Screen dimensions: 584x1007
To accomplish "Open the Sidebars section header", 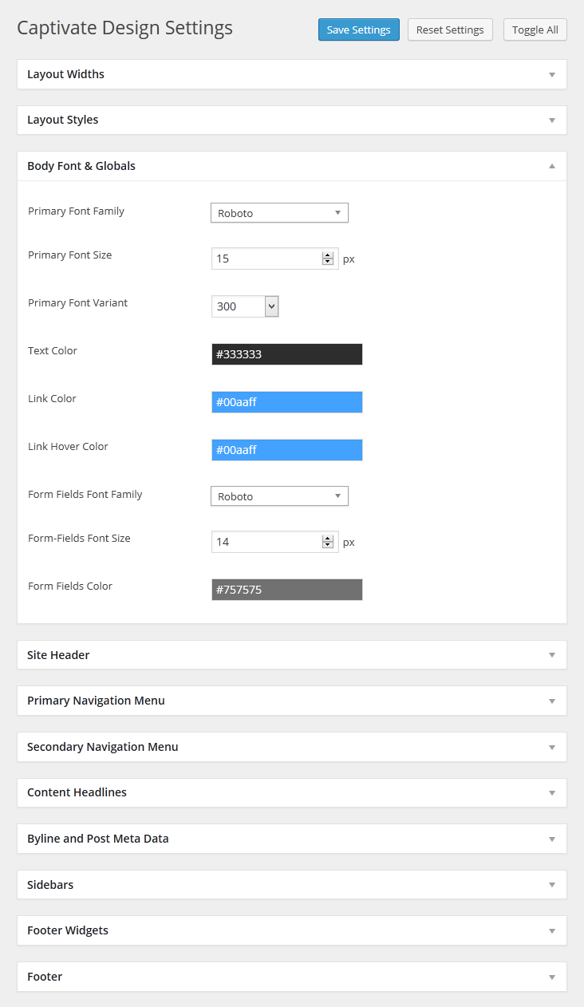I will click(x=292, y=885).
